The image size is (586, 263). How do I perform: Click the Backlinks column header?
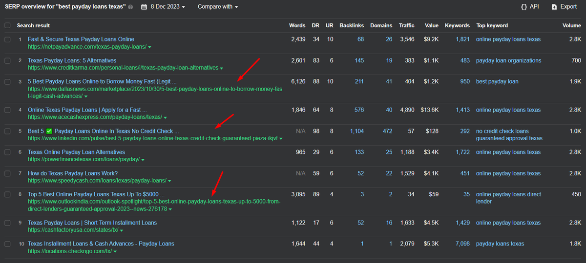[352, 25]
